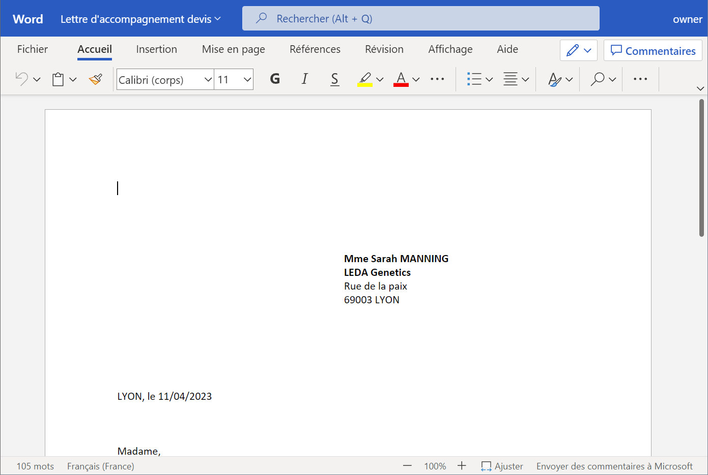The height and width of the screenshot is (475, 708).
Task: Open the Commentaires pane button
Action: pyautogui.click(x=653, y=51)
